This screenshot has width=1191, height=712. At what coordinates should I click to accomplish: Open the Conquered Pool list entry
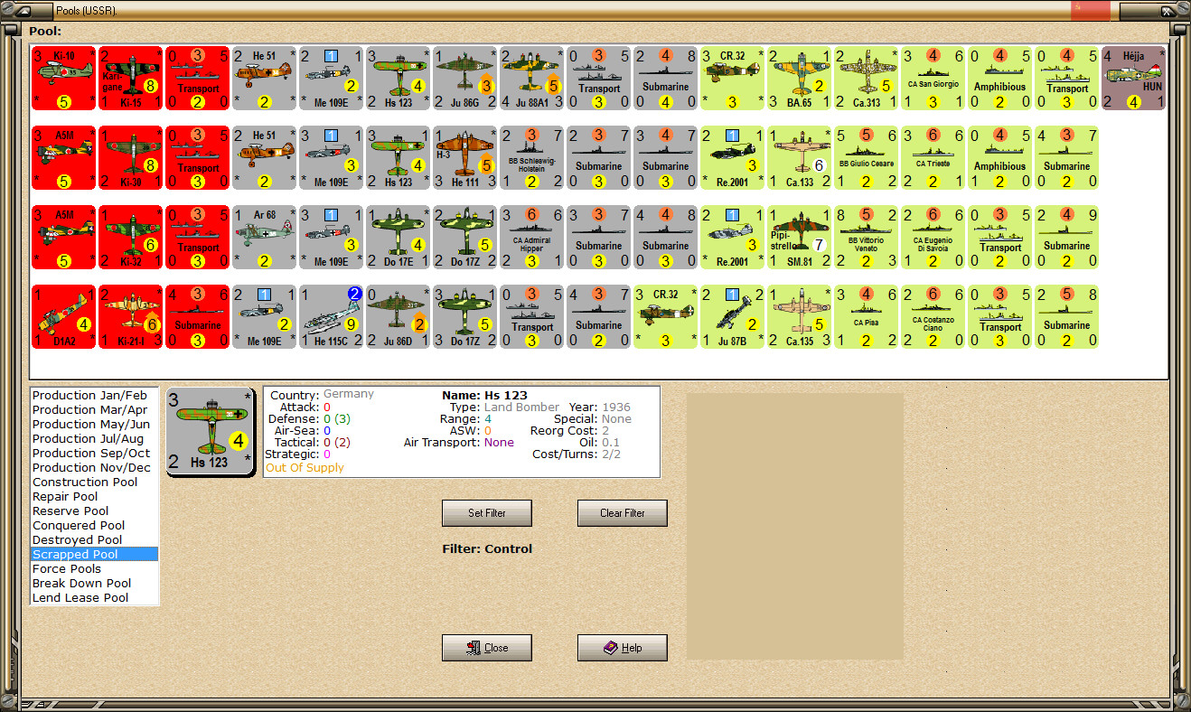coord(94,526)
